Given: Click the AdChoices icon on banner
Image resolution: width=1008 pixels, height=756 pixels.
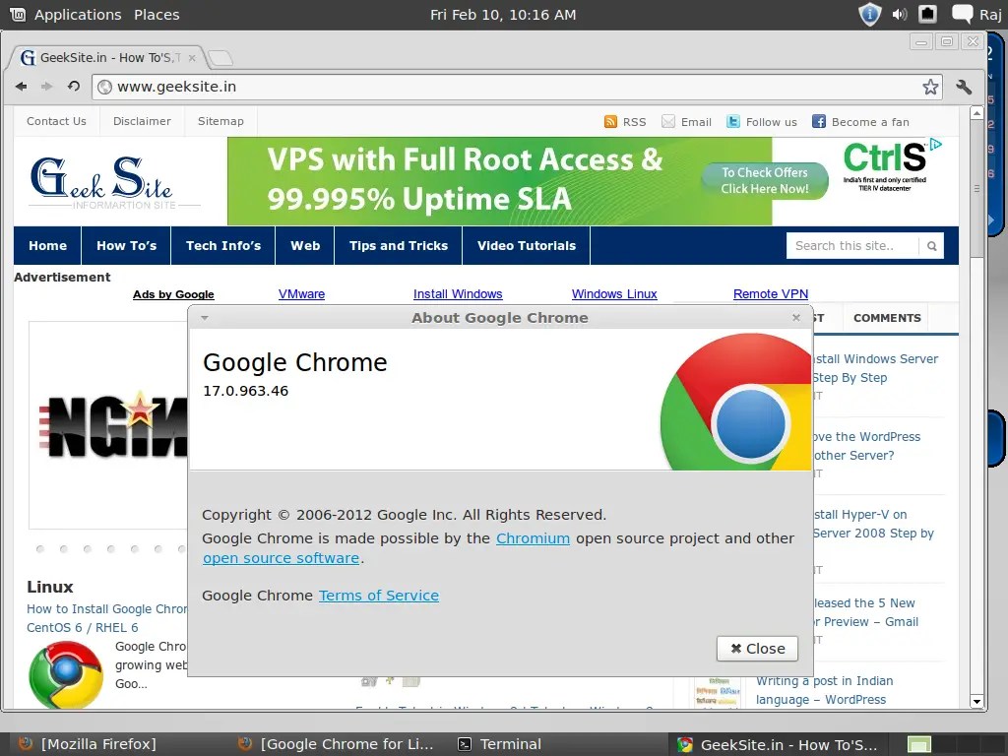Looking at the screenshot, I should 935,145.
